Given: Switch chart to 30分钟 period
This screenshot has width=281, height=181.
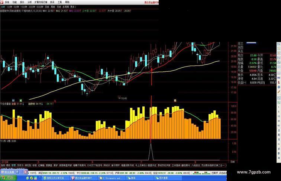Looking at the screenshot, I should coord(32,7).
